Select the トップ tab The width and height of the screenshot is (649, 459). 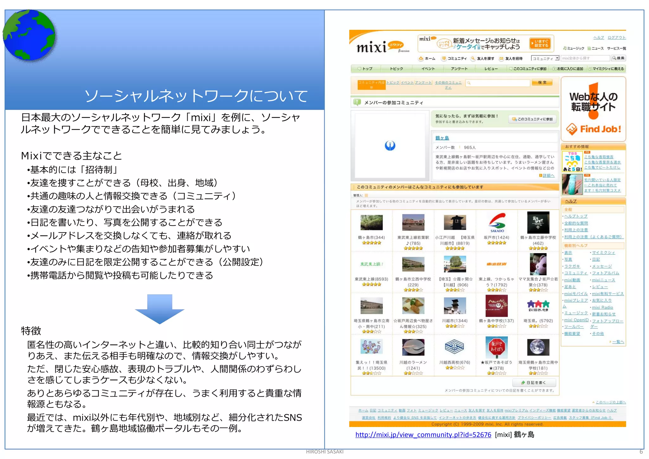tap(365, 69)
